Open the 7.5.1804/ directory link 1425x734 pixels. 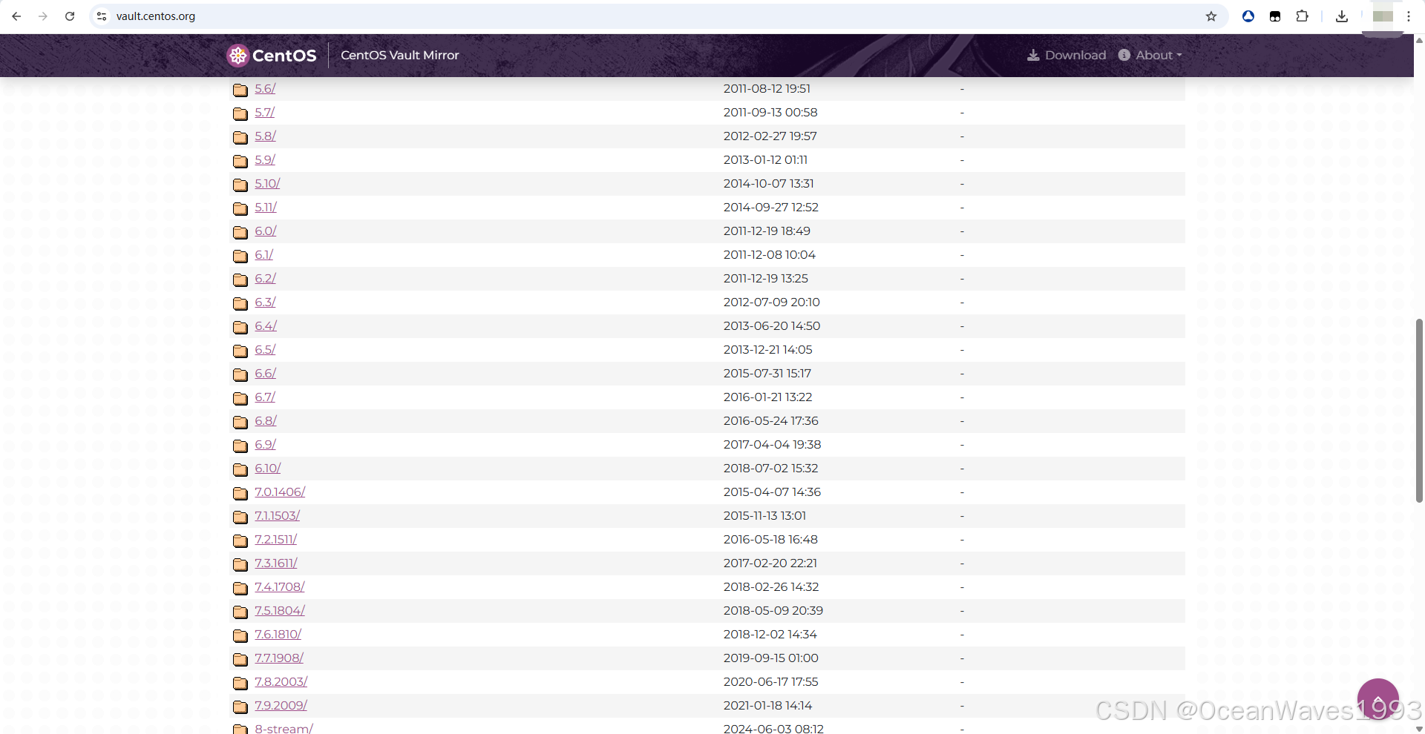tap(280, 610)
